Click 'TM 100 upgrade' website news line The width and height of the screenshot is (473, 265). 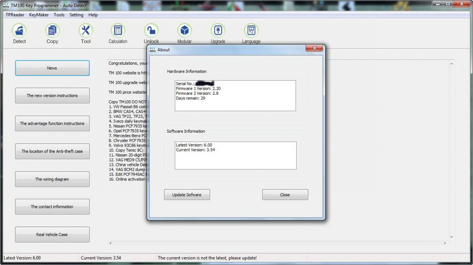point(128,83)
